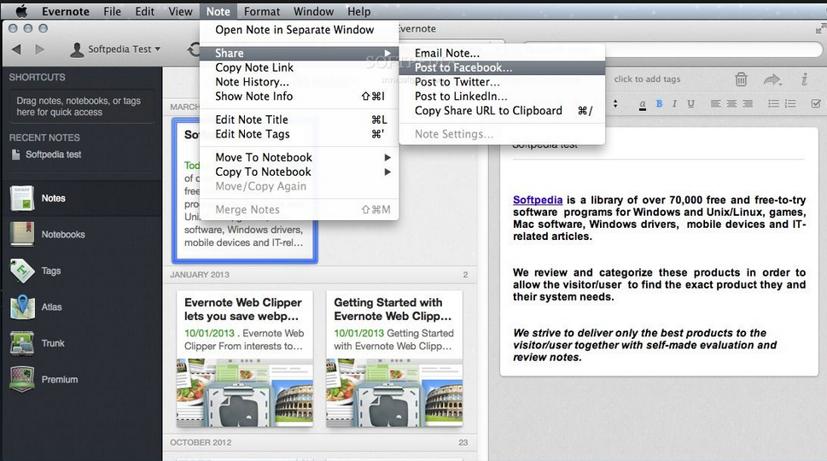Align text left
Image resolution: width=827 pixels, height=461 pixels.
(x=715, y=104)
